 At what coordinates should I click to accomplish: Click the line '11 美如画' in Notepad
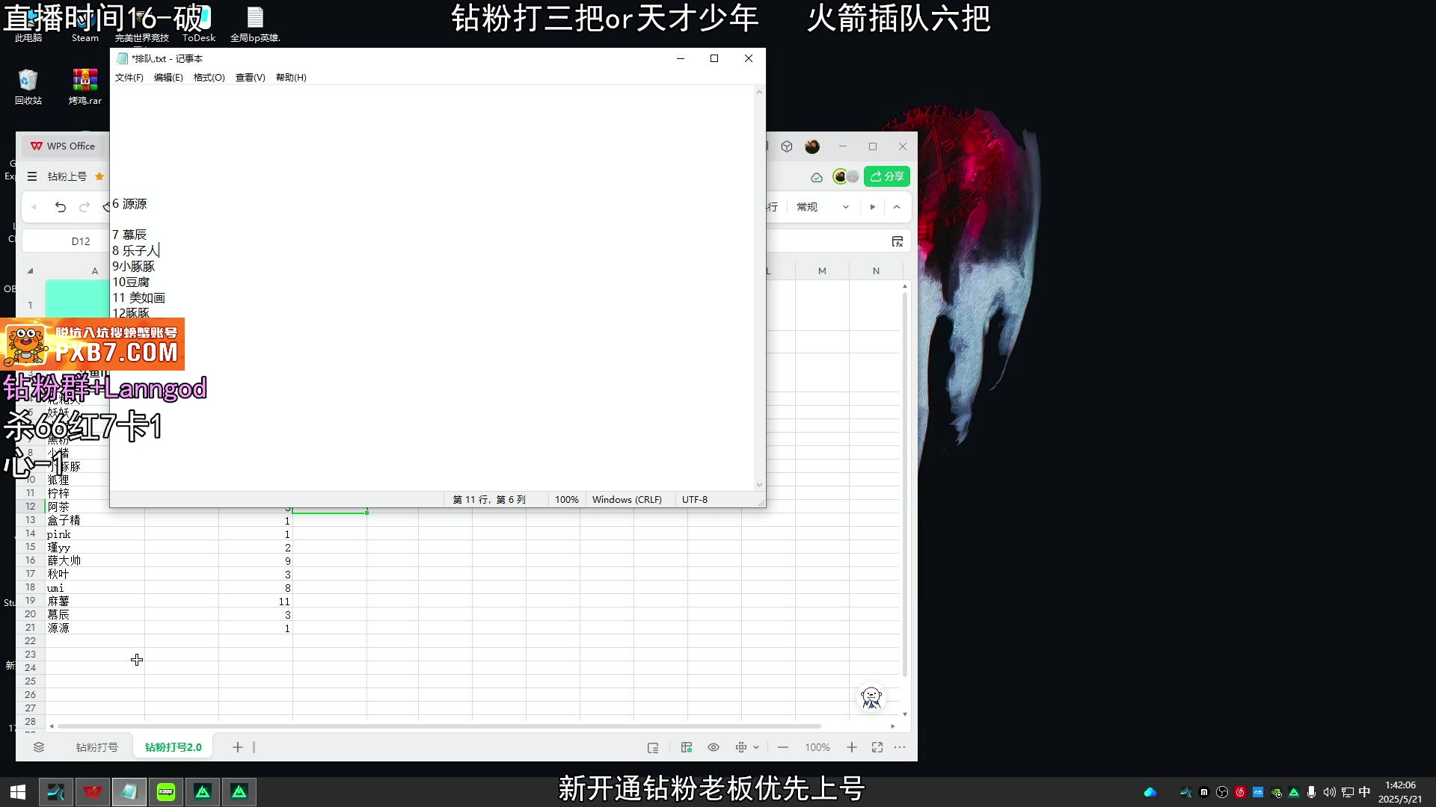pos(139,298)
